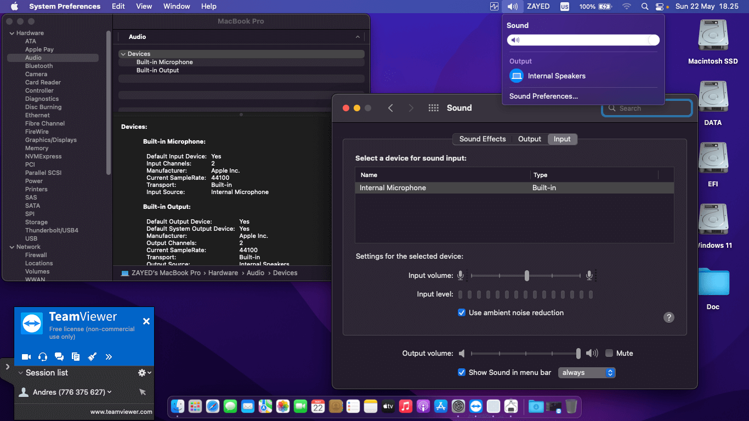The image size is (749, 421).
Task: Collapse the Hardware section in System Information sidebar
Action: (12, 33)
